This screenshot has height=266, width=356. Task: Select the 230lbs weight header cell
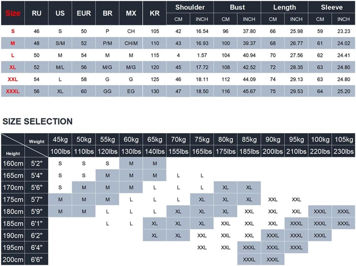click(344, 151)
